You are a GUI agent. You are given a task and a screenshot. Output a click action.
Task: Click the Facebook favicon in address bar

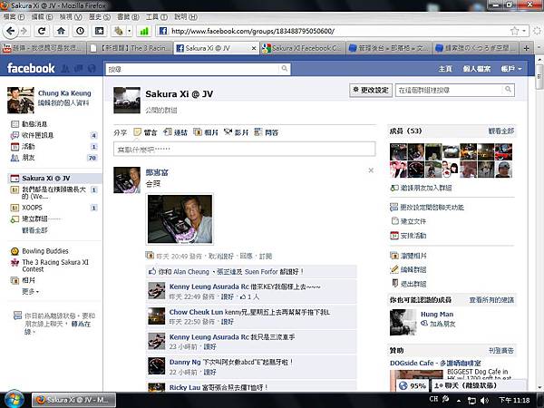[x=162, y=31]
